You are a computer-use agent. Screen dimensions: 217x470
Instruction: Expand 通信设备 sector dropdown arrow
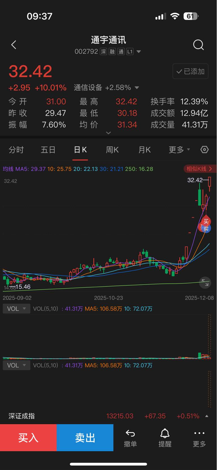pyautogui.click(x=137, y=88)
